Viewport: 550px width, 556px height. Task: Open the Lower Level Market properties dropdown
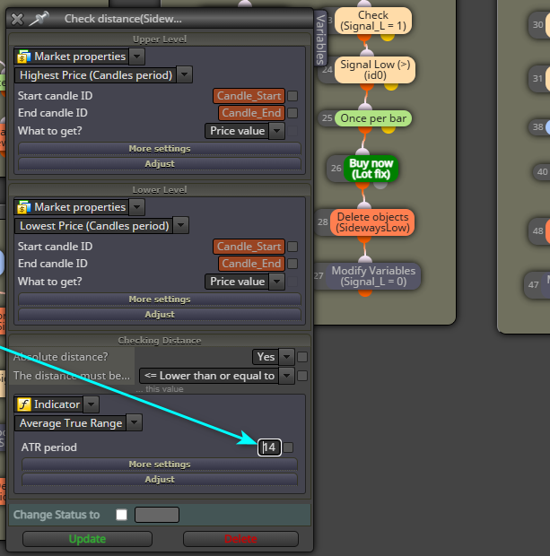pyautogui.click(x=137, y=207)
